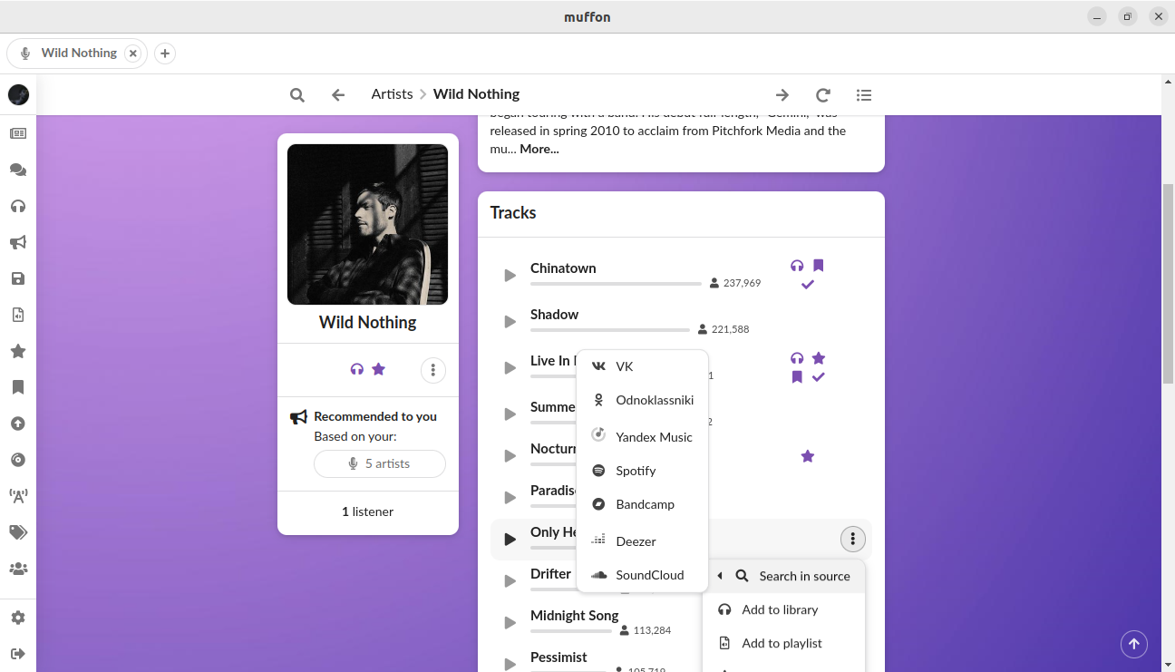Select the bookmarks icon in the sidebar
The height and width of the screenshot is (672, 1175).
pos(18,387)
